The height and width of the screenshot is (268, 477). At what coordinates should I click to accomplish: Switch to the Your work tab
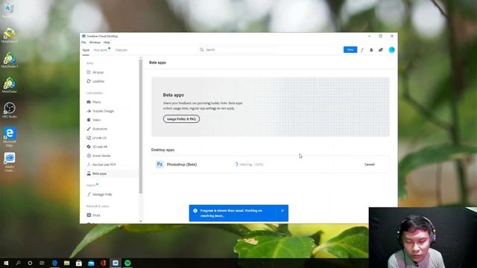pos(101,50)
